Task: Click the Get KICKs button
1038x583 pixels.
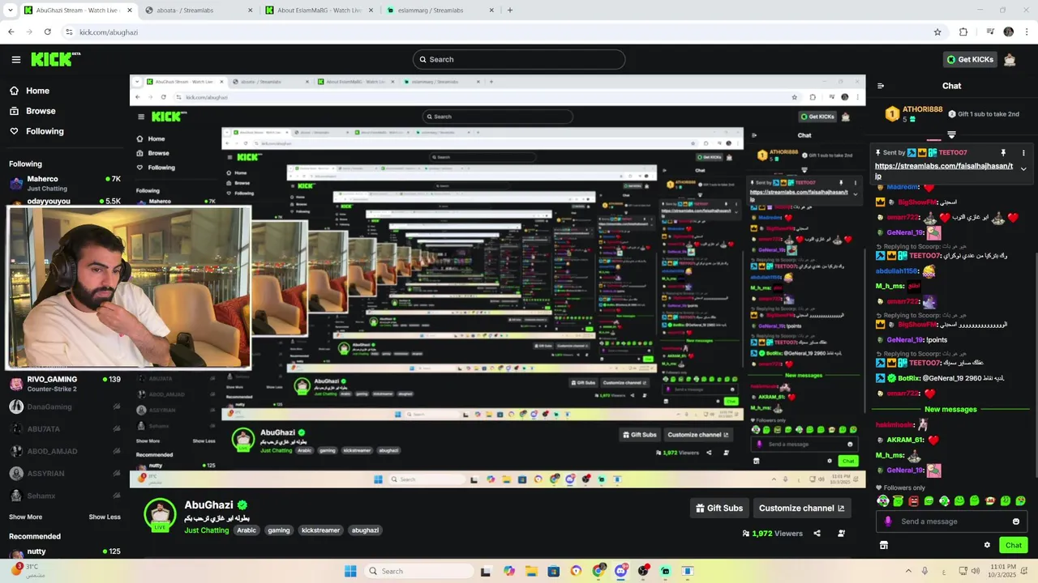Action: click(x=970, y=59)
